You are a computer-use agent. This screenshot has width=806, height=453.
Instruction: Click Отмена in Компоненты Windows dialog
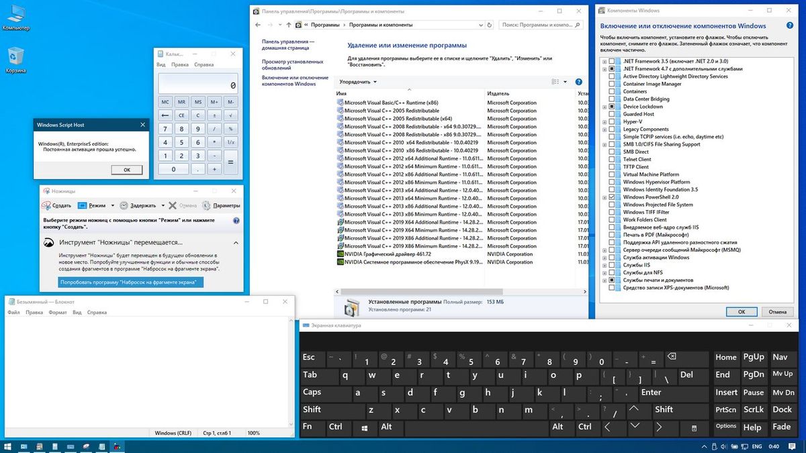(778, 311)
